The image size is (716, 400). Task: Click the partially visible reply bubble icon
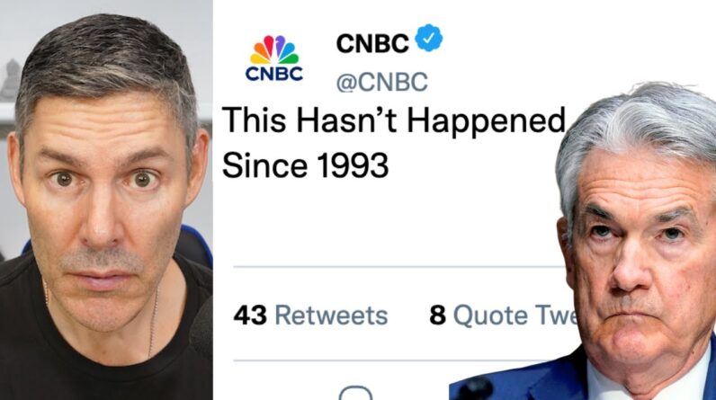(x=355, y=393)
